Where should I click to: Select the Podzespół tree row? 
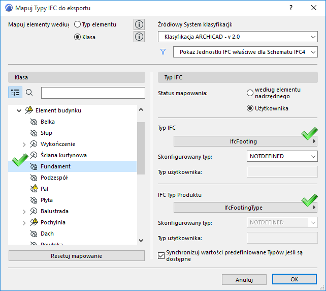(x=72, y=178)
